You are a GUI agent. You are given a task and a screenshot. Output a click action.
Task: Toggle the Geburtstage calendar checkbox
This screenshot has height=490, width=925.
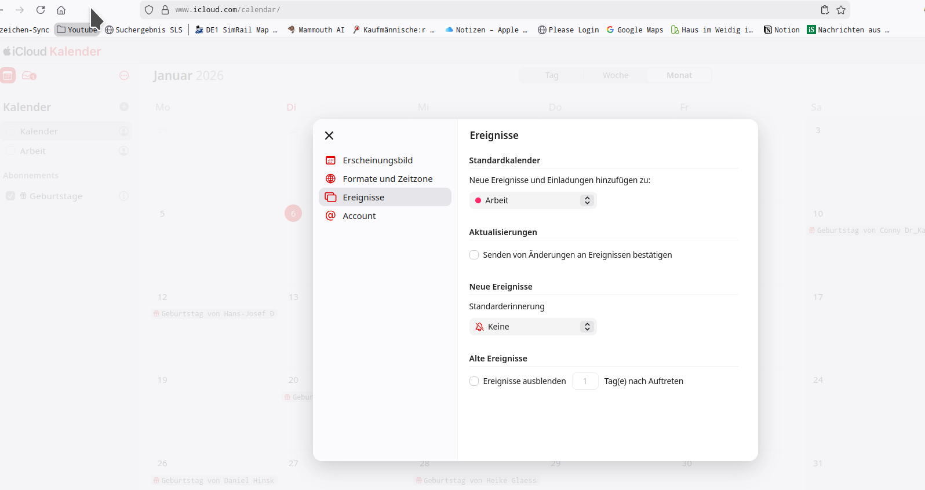(x=10, y=196)
